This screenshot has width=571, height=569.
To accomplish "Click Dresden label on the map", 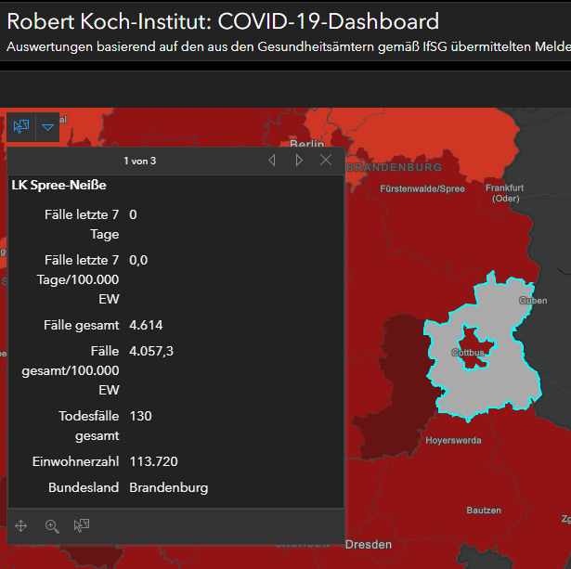I will (369, 545).
